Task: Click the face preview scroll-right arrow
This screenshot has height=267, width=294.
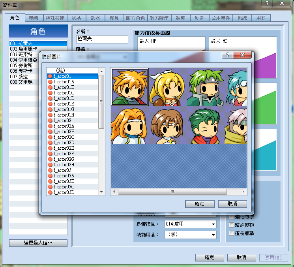Action: tap(243, 192)
